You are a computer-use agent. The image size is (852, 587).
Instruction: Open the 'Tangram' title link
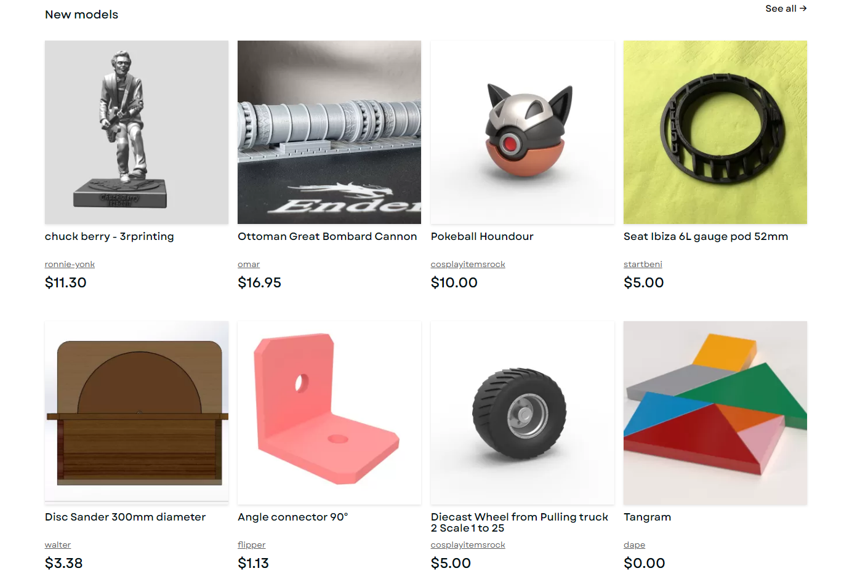click(647, 517)
